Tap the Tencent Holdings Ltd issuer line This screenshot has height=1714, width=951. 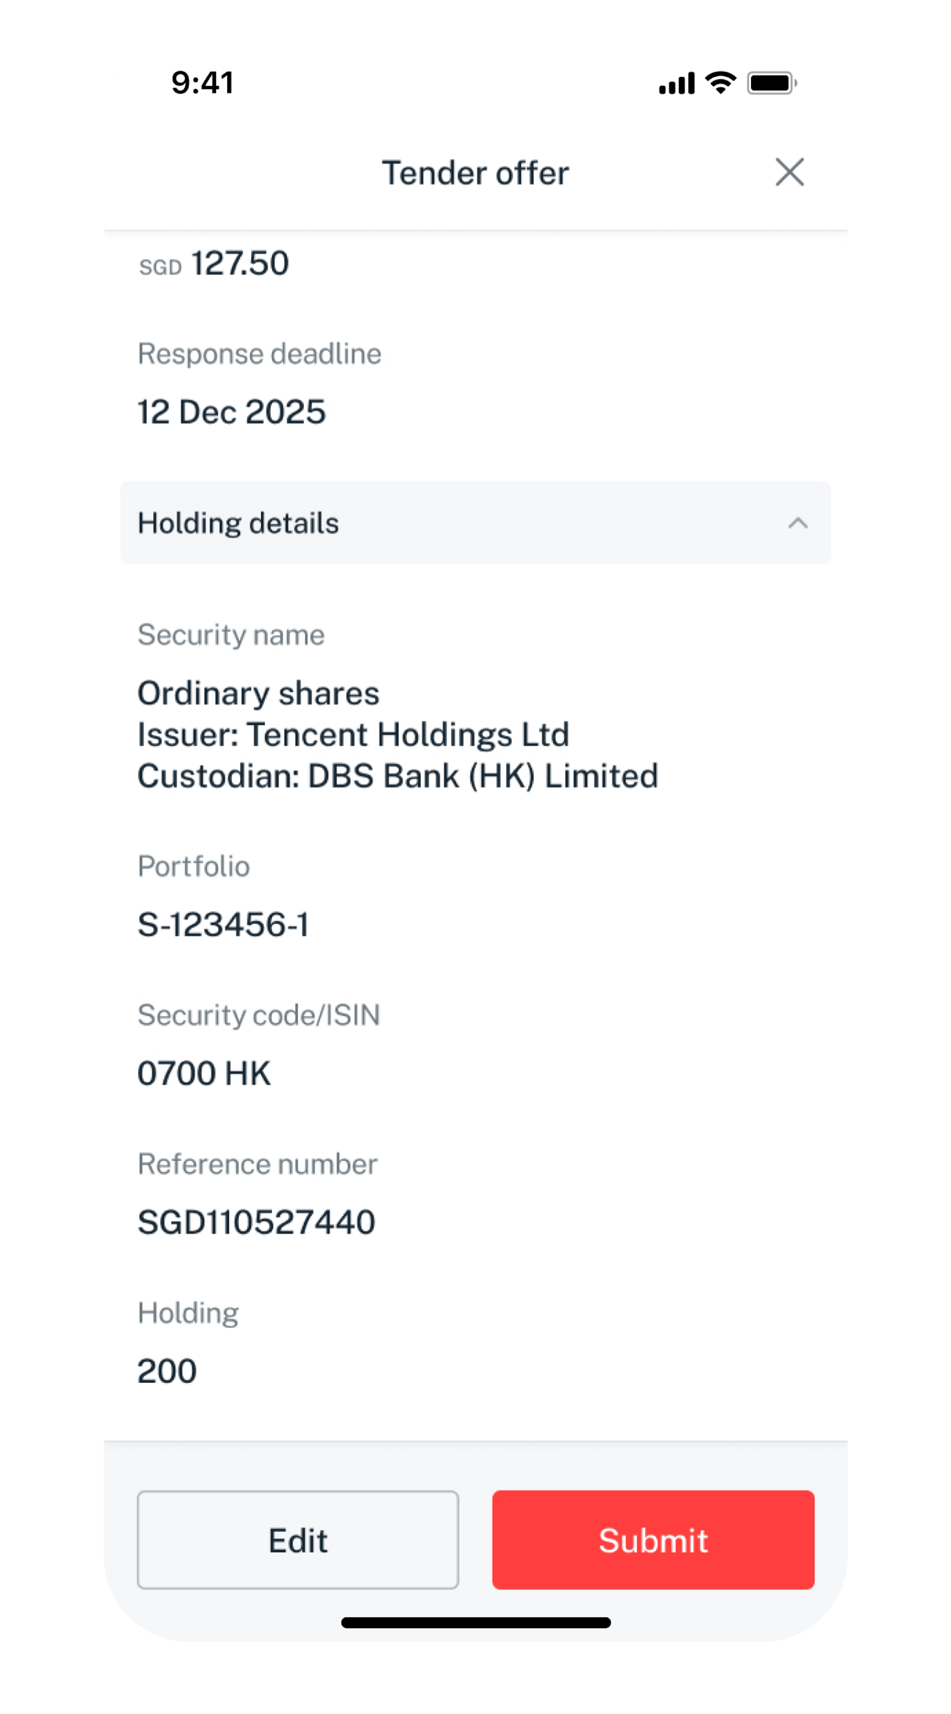click(353, 735)
